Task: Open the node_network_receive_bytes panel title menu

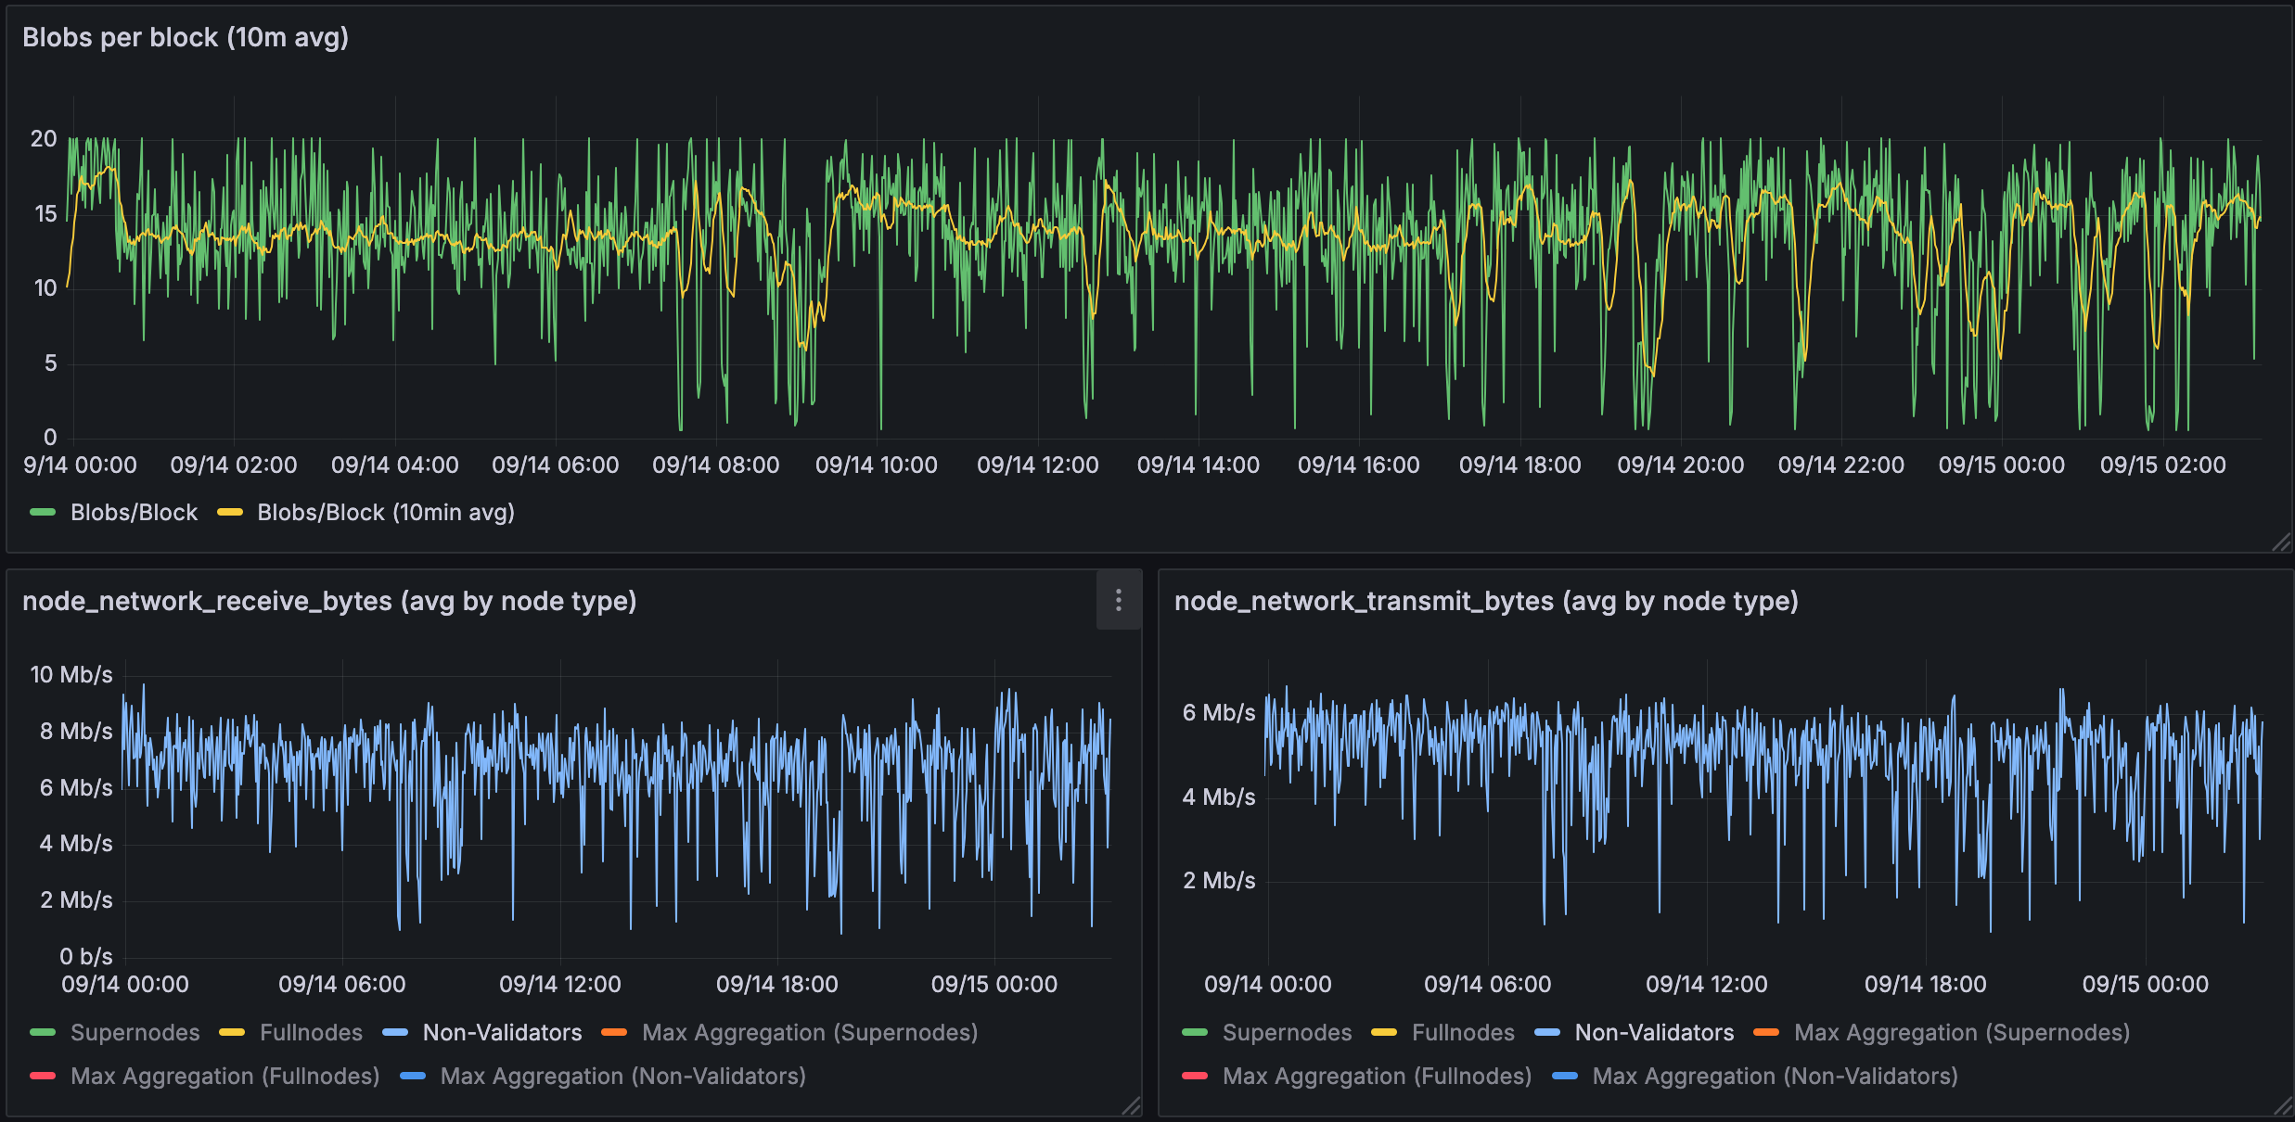Action: tap(329, 601)
